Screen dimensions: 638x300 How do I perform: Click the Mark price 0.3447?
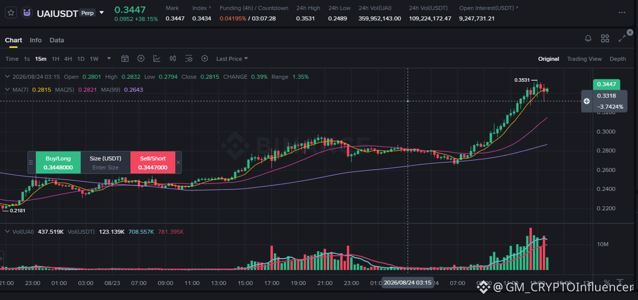point(175,18)
